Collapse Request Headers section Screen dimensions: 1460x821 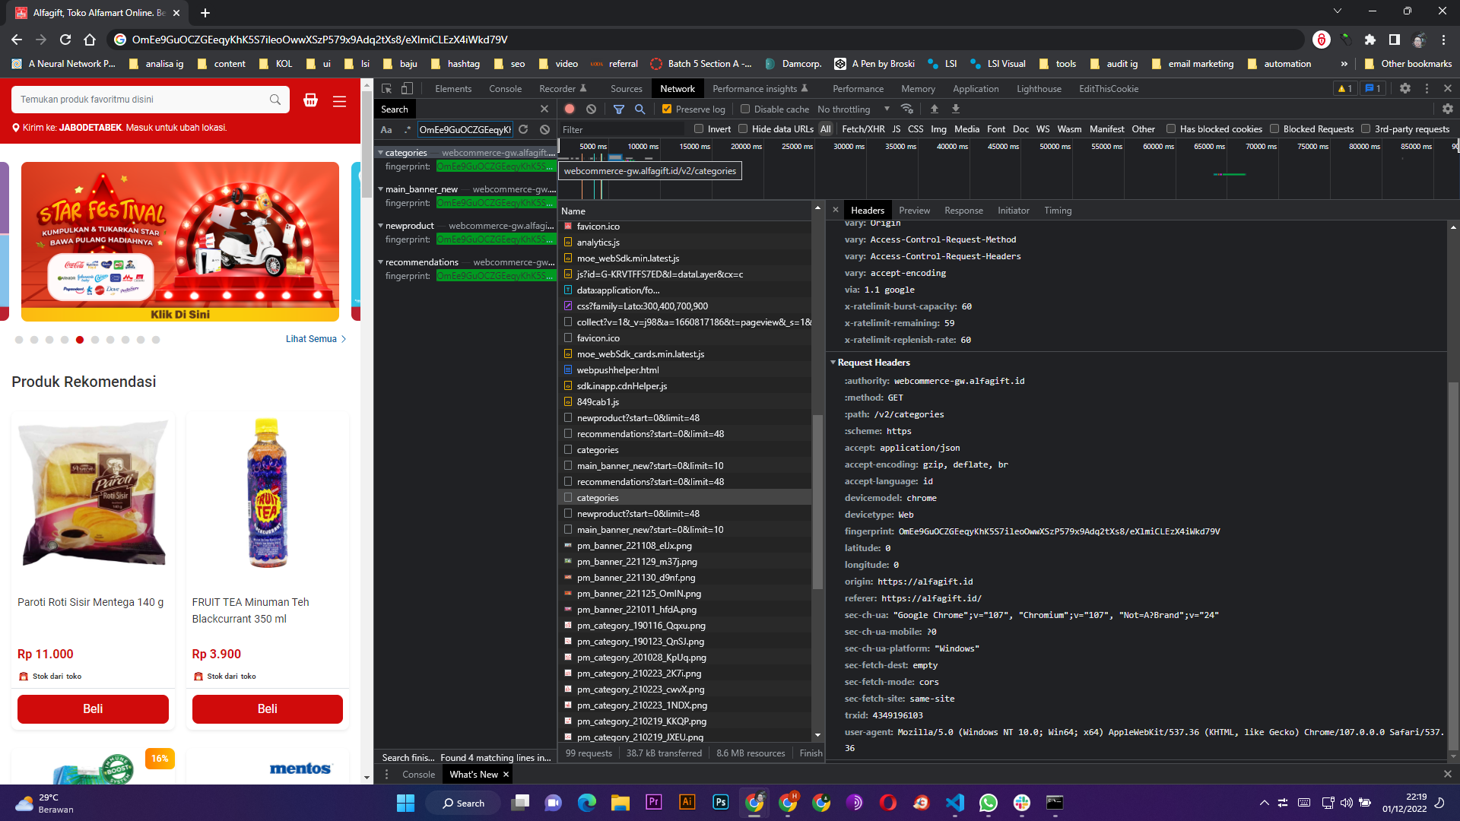coord(833,363)
